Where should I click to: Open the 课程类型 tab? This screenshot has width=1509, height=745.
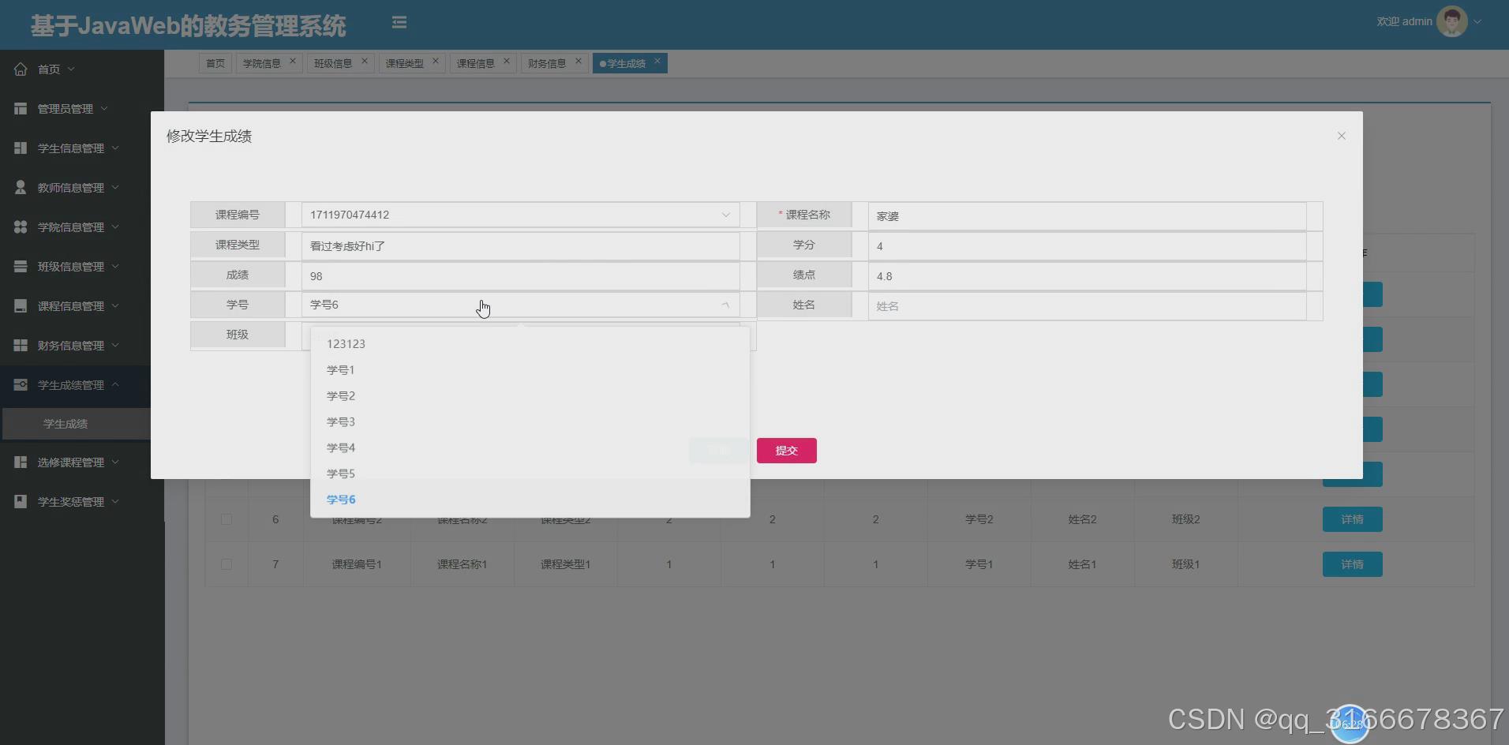[x=405, y=62]
